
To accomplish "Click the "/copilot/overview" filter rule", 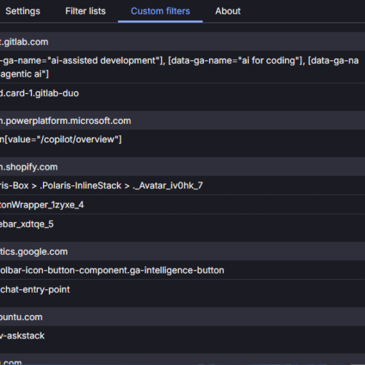I will 182,140.
